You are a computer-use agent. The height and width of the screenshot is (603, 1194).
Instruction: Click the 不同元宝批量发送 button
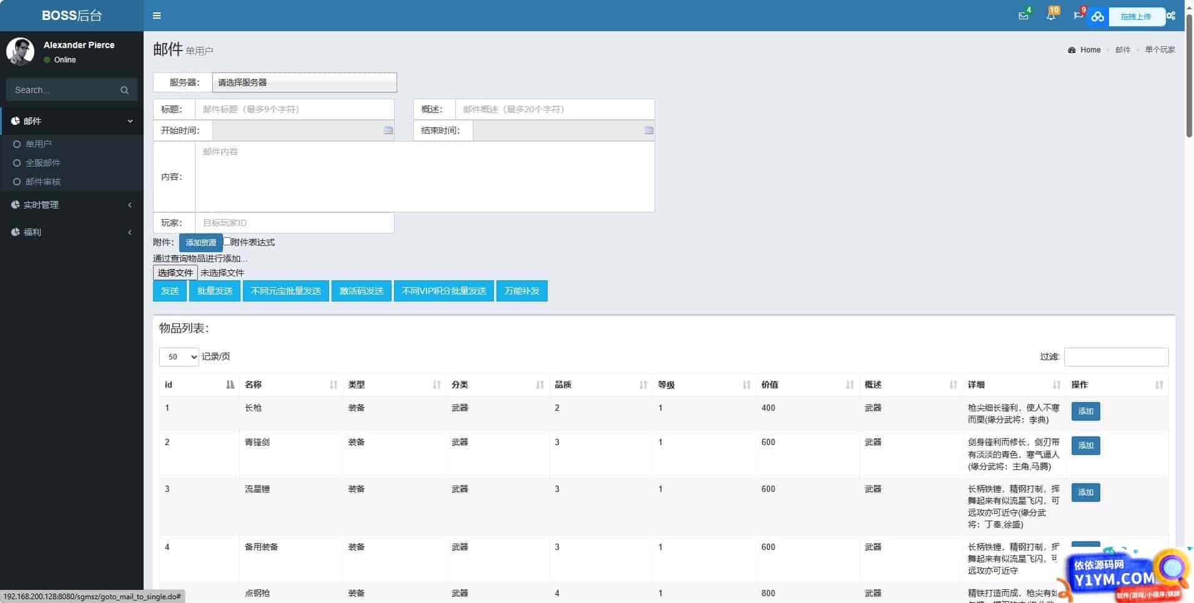(x=286, y=291)
